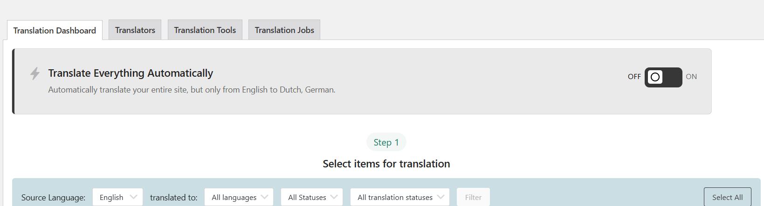Click the chevron arrow of All languages

point(264,197)
